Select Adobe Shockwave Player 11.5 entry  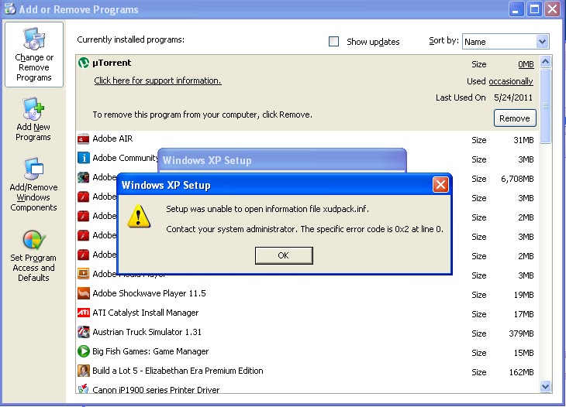click(149, 293)
